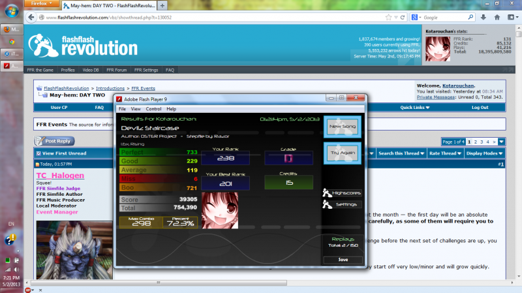Image resolution: width=522 pixels, height=293 pixels.
Task: Open the search engine selector dropdown
Action: tap(416, 18)
